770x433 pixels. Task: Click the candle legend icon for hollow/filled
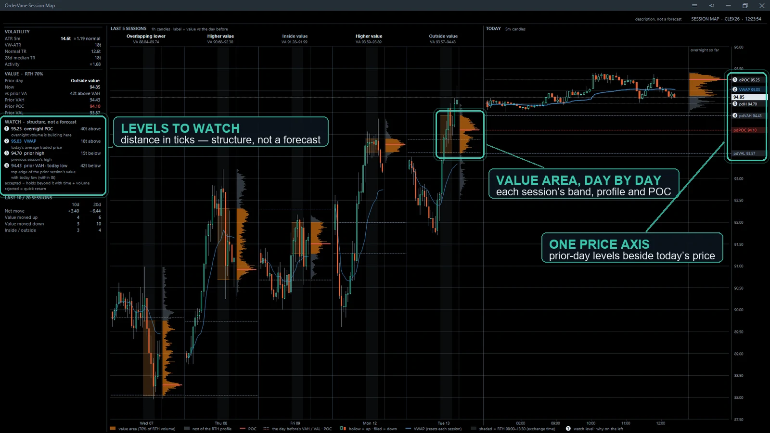tap(343, 428)
